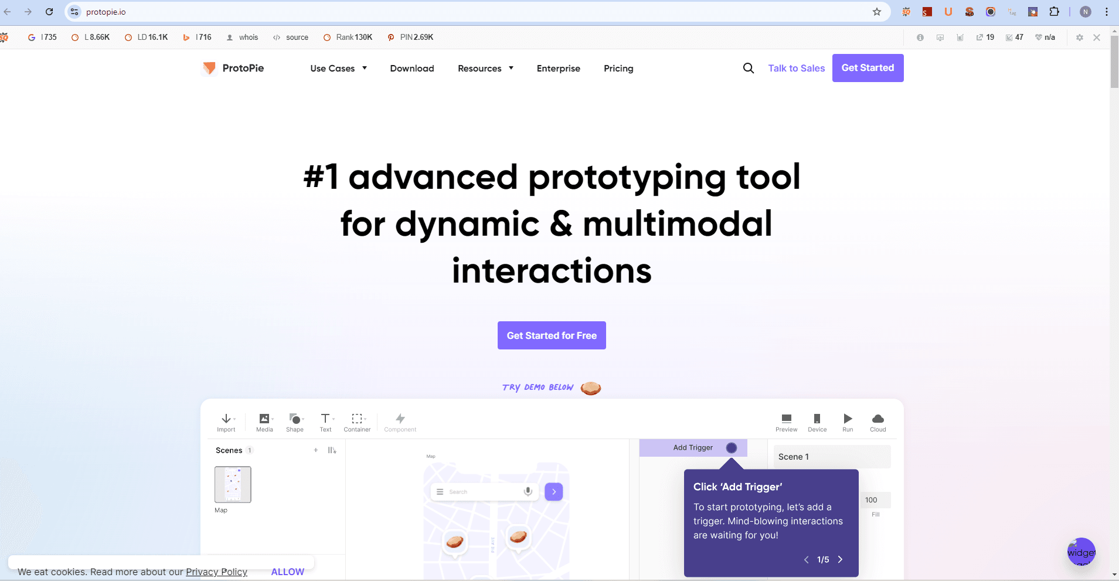Open the chat widget bubble
This screenshot has width=1119, height=581.
(1081, 552)
